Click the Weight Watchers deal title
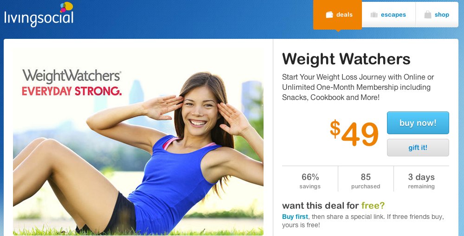464x236 pixels. (x=346, y=59)
